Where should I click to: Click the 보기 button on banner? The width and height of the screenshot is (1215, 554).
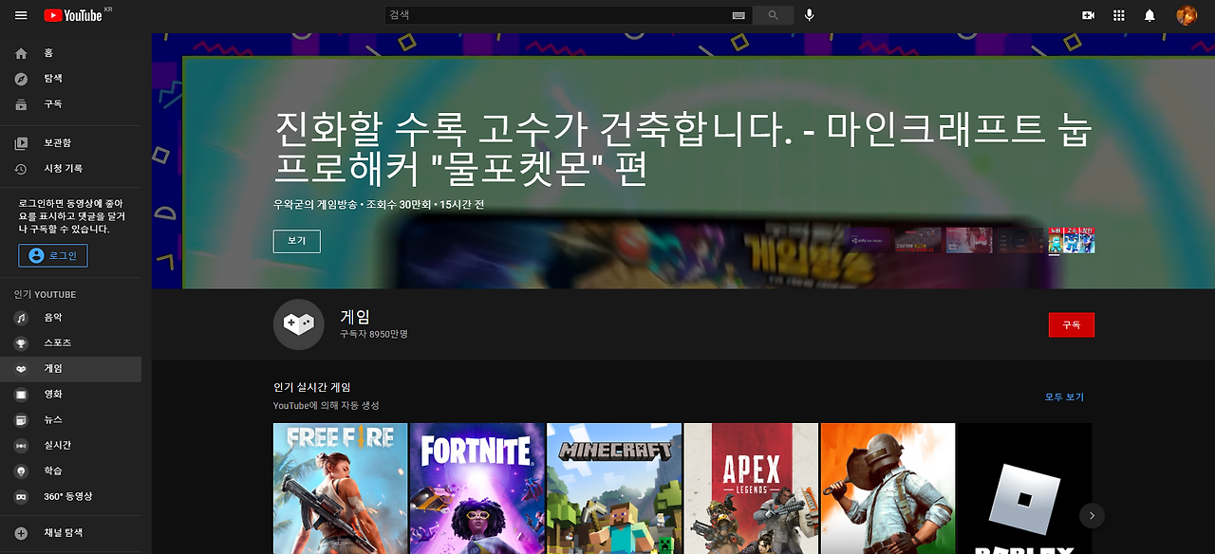(x=297, y=241)
